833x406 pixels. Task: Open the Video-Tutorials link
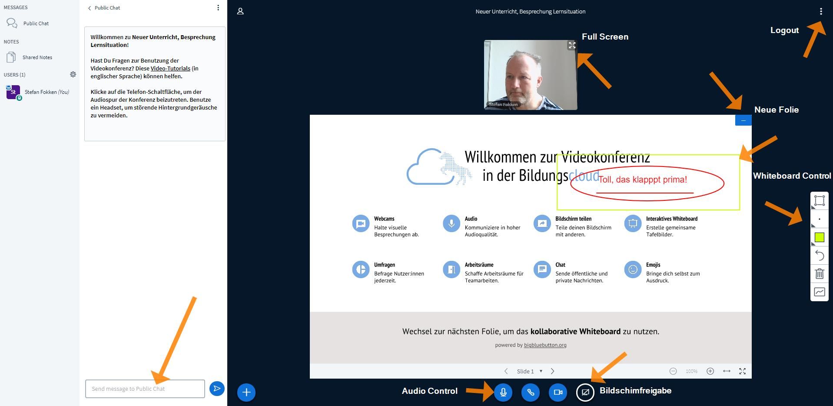tap(170, 69)
